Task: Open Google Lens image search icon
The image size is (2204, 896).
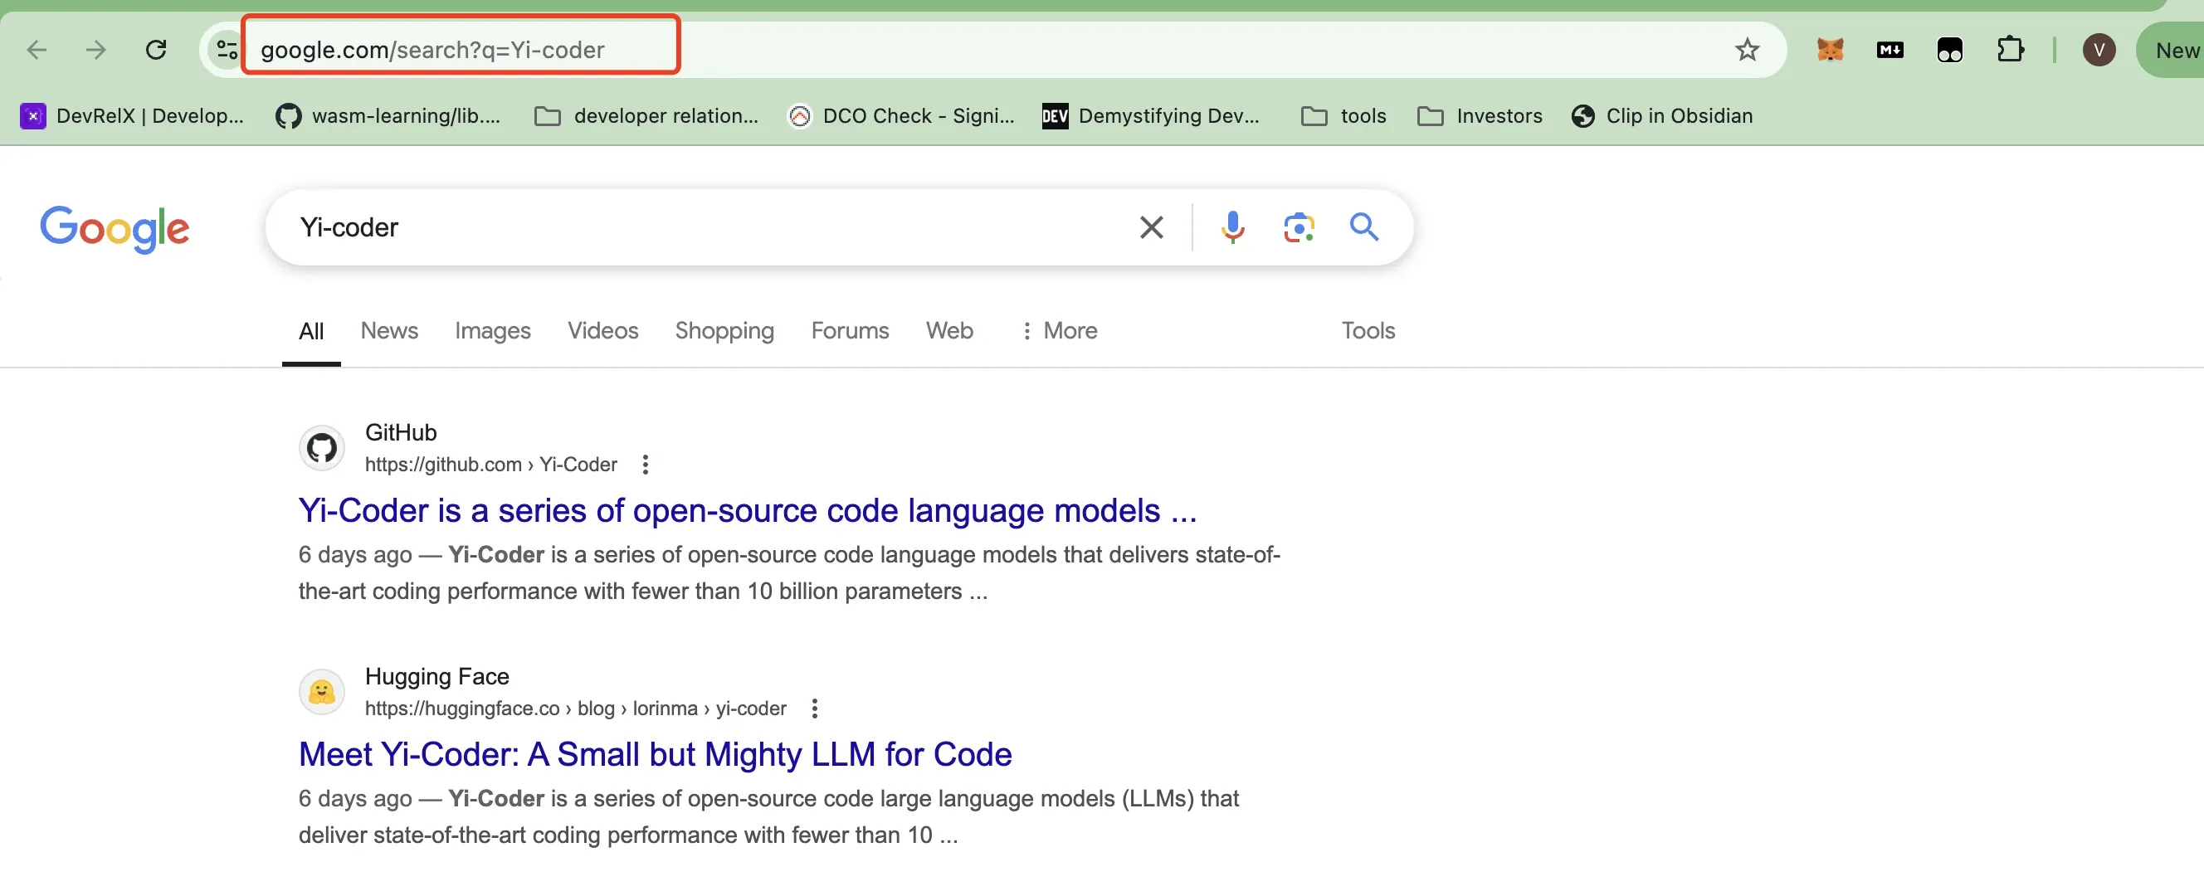Action: point(1298,226)
